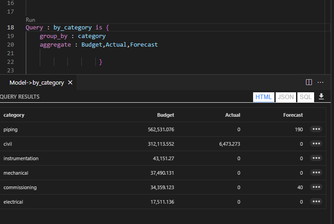Close the Model->by_category tab
Image resolution: width=334 pixels, height=224 pixels.
pos(70,83)
